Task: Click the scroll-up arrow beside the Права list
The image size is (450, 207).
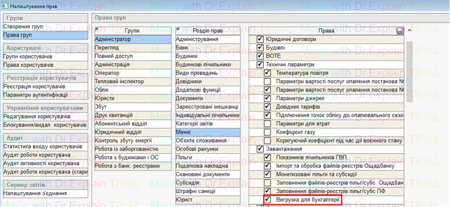Action: point(409,31)
